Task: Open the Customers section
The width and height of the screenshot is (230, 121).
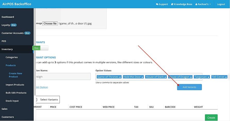Action: (x=8, y=117)
